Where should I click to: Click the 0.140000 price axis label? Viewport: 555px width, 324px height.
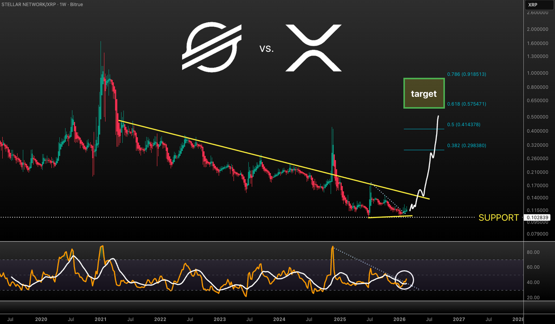537,198
